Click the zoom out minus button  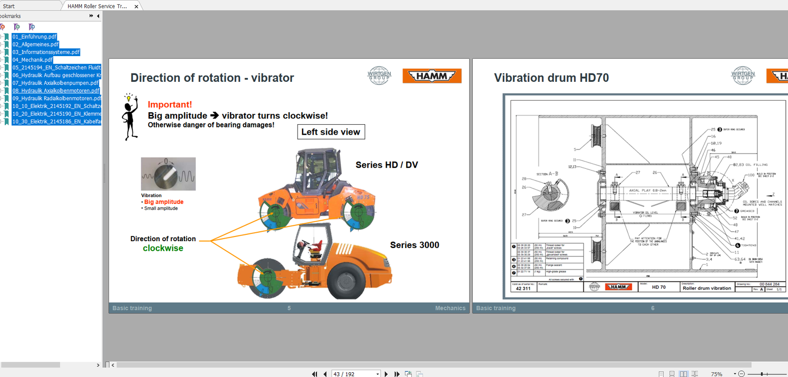click(741, 374)
